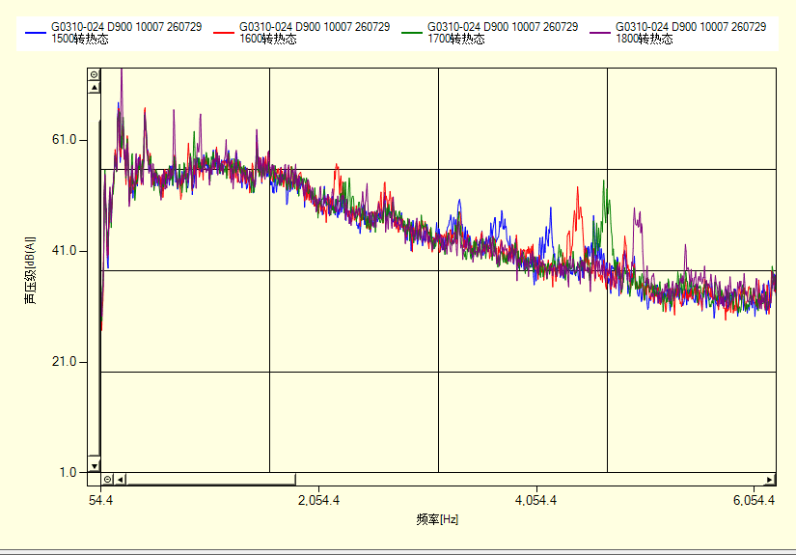Viewport: 796px width, 555px height.
Task: Click the 54.4 x-axis tick label
Action: click(x=100, y=501)
